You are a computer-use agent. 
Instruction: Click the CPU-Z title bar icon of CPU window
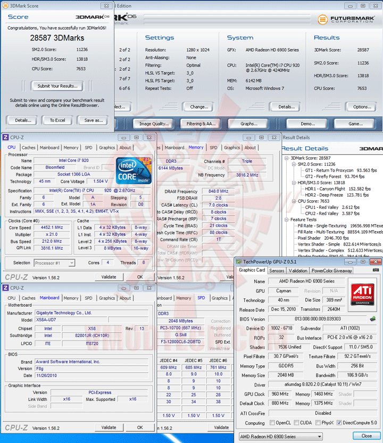click(5, 137)
